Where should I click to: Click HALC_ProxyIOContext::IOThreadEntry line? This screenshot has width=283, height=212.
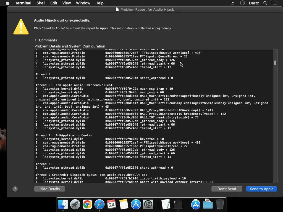[x=131, y=114]
